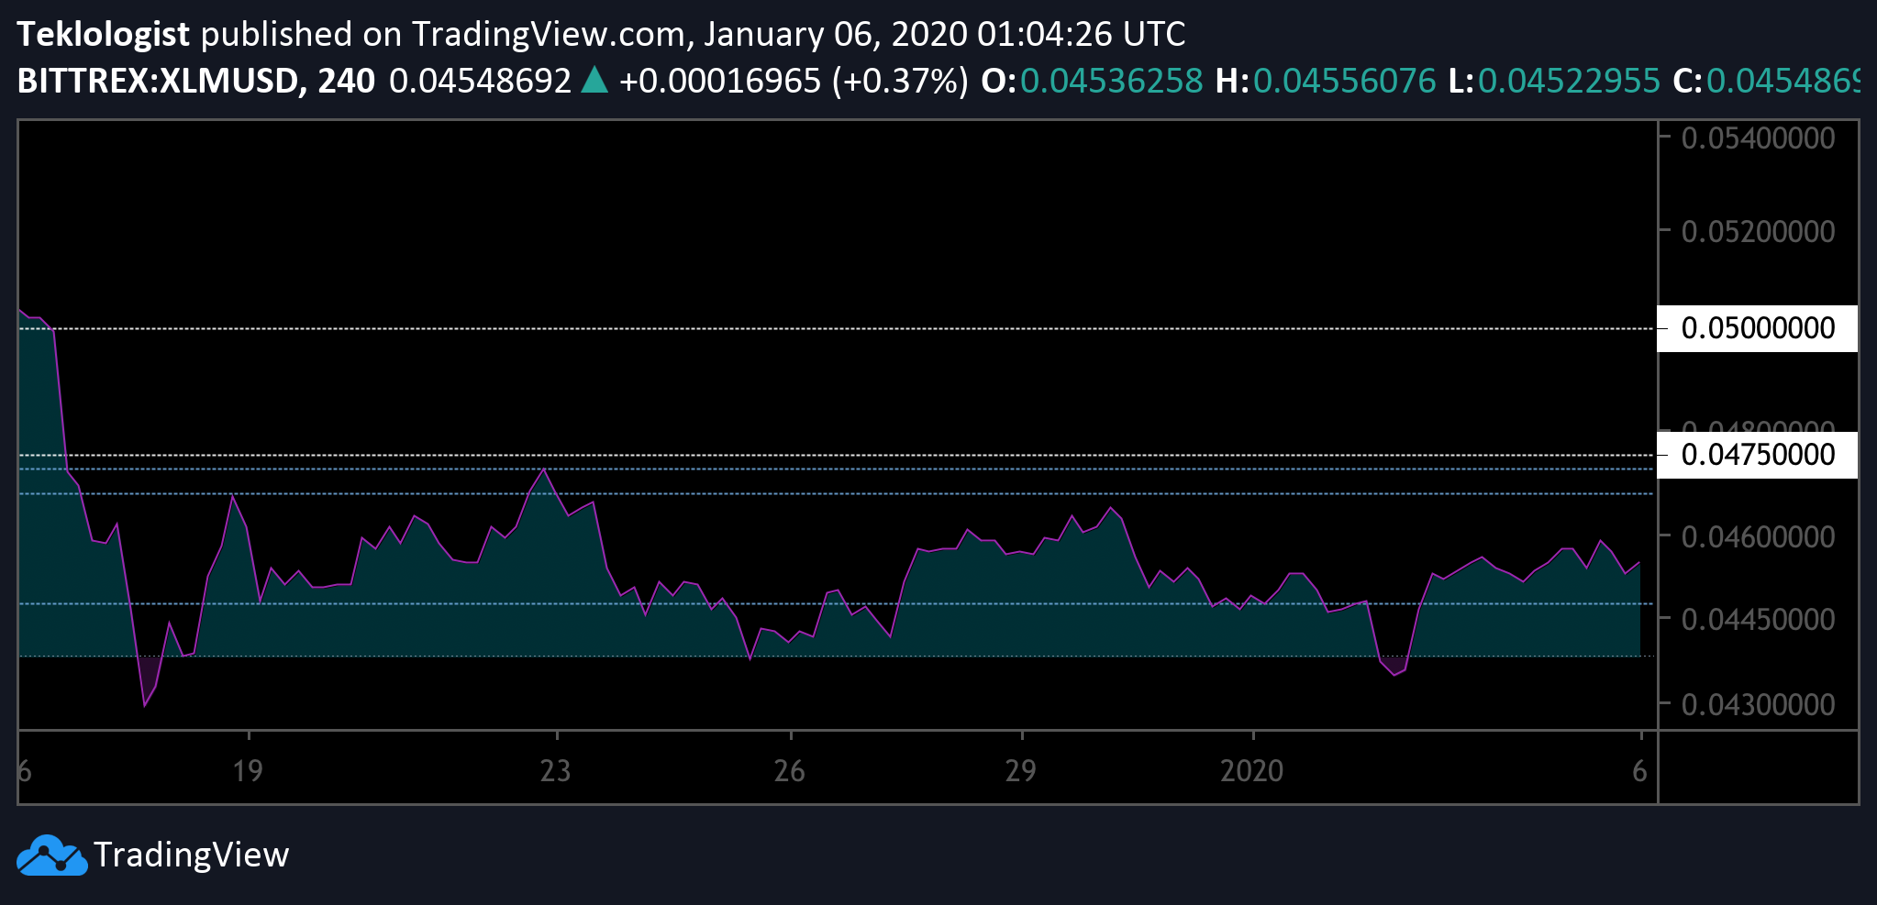The height and width of the screenshot is (905, 1877).
Task: Click the high price value 0.04556076
Action: 1344,81
